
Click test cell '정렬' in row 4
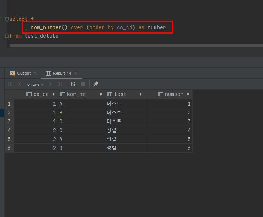click(x=125, y=130)
